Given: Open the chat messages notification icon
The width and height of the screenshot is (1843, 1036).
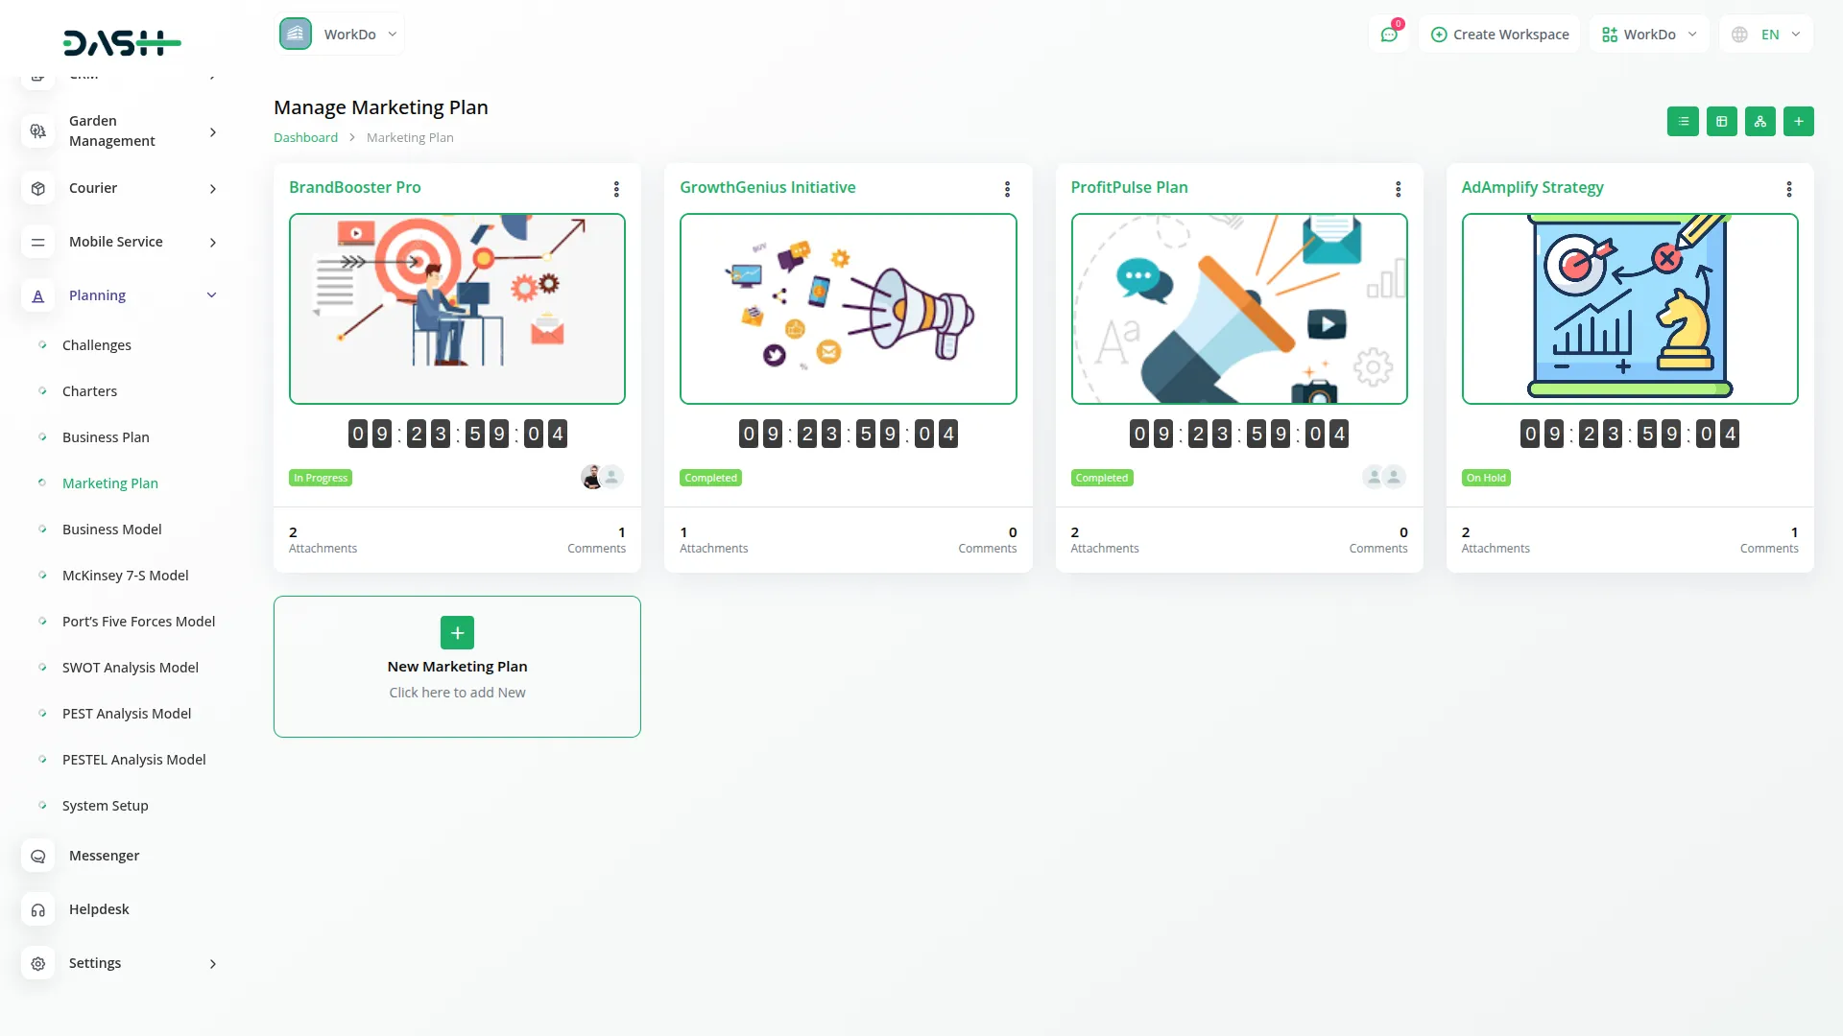Looking at the screenshot, I should tap(1388, 35).
